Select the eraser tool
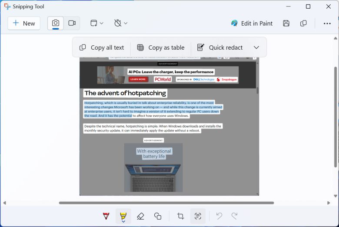This screenshot has height=227, width=339. (x=140, y=216)
